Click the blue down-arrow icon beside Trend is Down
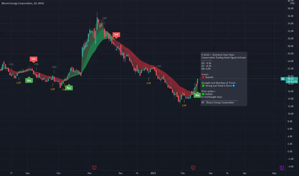Image resolution: width=299 pixels, height=176 pixels. pyautogui.click(x=234, y=86)
